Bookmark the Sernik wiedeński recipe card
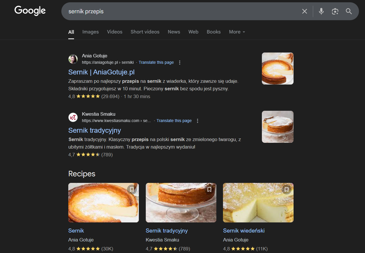 287,190
